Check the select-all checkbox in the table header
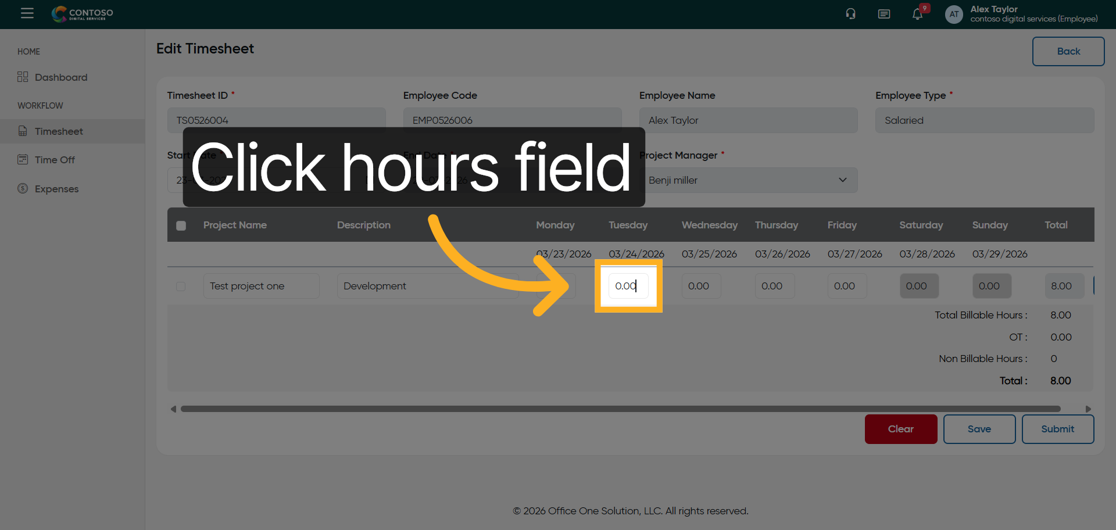Screen dimensions: 1116x530 [181, 225]
